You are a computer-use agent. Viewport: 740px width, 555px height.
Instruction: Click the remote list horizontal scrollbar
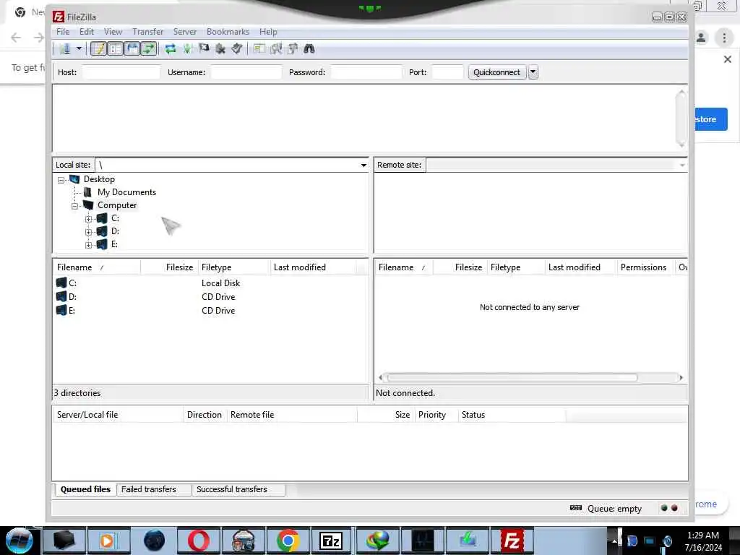click(x=512, y=377)
